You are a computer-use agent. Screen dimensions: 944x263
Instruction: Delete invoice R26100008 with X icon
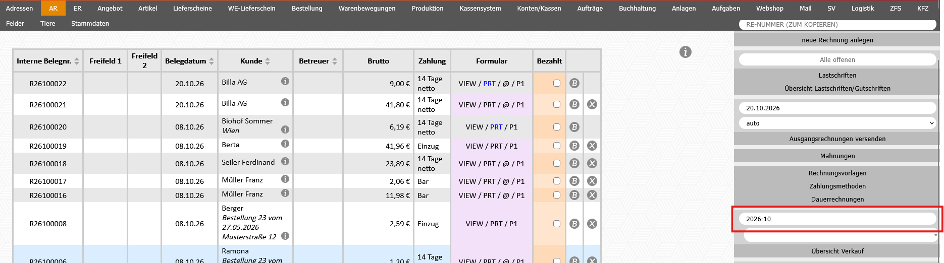(592, 224)
